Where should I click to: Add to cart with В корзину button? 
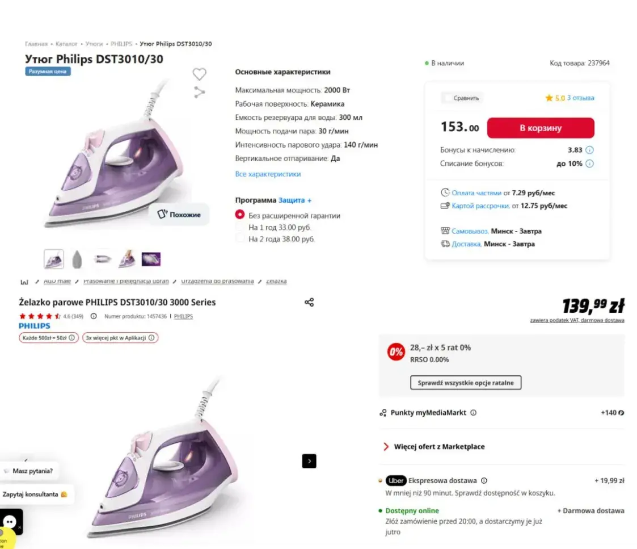pyautogui.click(x=540, y=128)
